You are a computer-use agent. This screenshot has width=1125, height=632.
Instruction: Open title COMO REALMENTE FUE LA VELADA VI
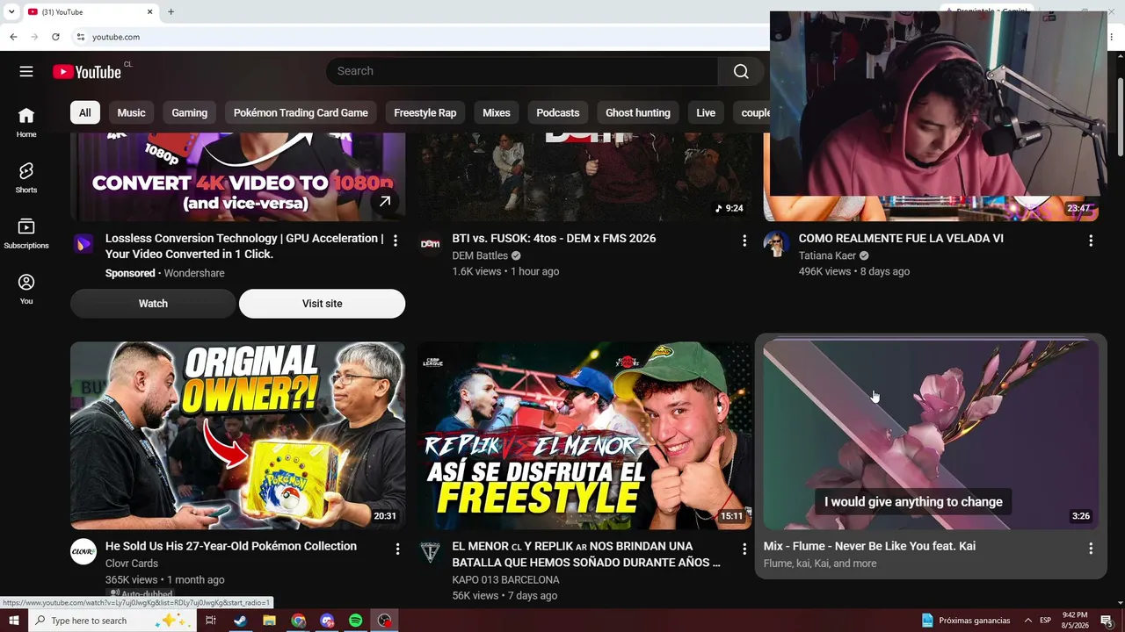[901, 239]
